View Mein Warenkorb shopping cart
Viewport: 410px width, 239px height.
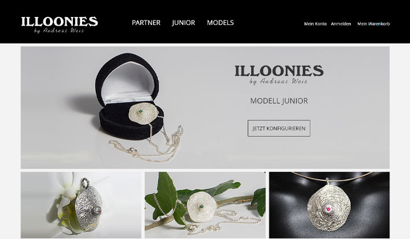tap(374, 24)
